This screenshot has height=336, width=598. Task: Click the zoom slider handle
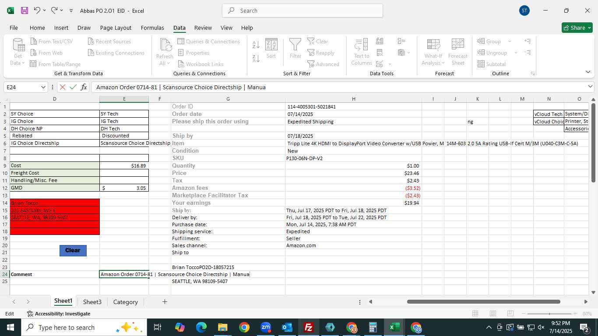(x=550, y=314)
